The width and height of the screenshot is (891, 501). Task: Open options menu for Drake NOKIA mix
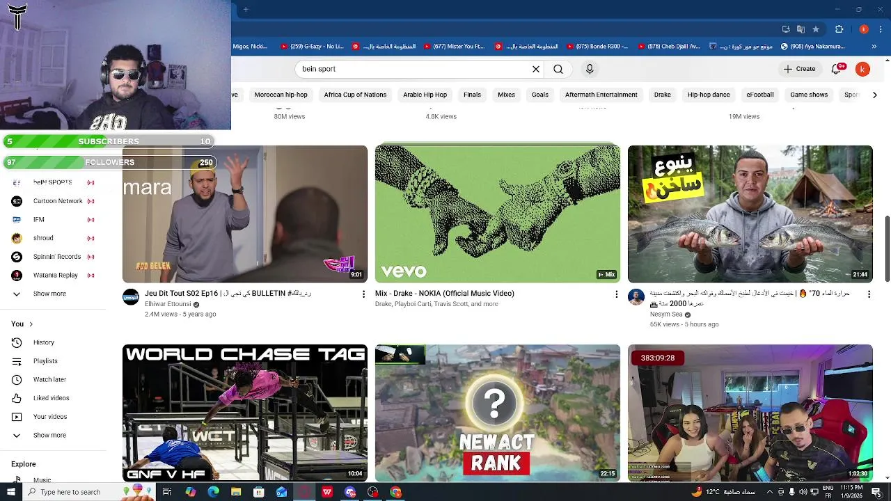(x=616, y=294)
